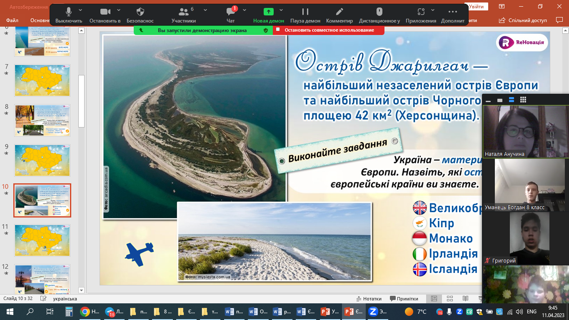The width and height of the screenshot is (569, 320).
Task: Open the Участники participants panel
Action: pyautogui.click(x=184, y=15)
